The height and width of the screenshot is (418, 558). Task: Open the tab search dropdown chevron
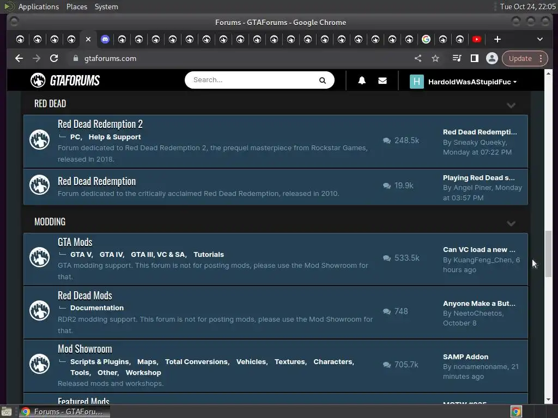click(540, 39)
